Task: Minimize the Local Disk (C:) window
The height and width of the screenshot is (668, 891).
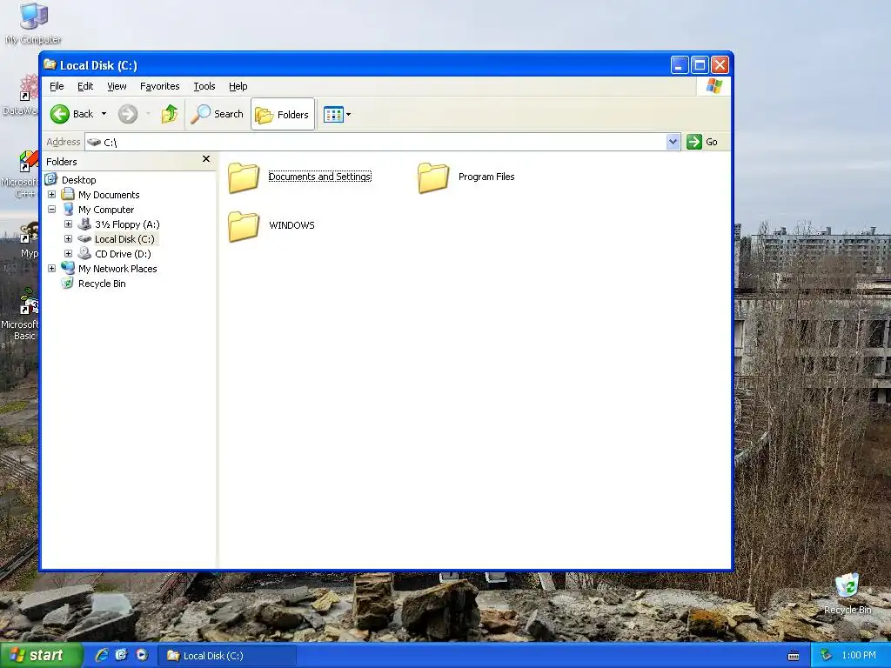Action: click(x=680, y=65)
